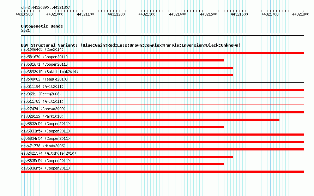
Task: Select the red bar under nsv471778
Action: 162,149
